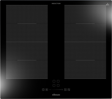
Task: Select the front-left zone selector square
Action: [54, 85]
